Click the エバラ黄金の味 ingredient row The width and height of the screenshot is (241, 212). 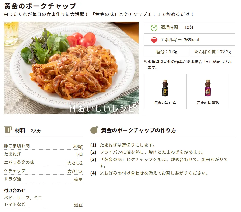point(43,162)
